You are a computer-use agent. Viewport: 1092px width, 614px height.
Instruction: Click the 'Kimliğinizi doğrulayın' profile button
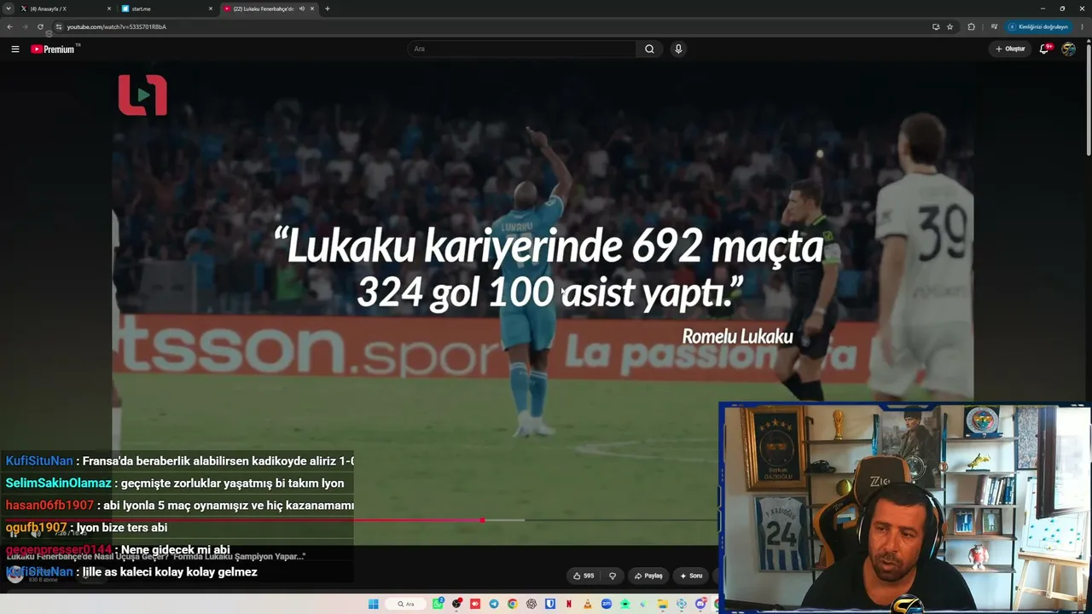(1038, 26)
